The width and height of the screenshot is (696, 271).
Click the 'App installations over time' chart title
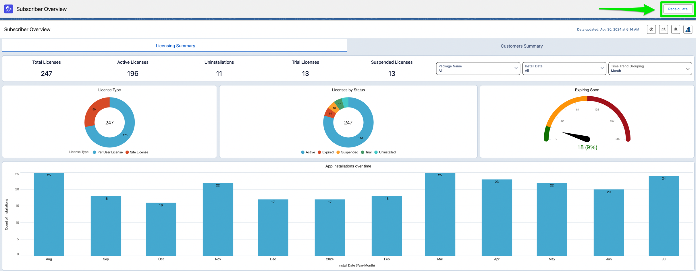click(348, 166)
